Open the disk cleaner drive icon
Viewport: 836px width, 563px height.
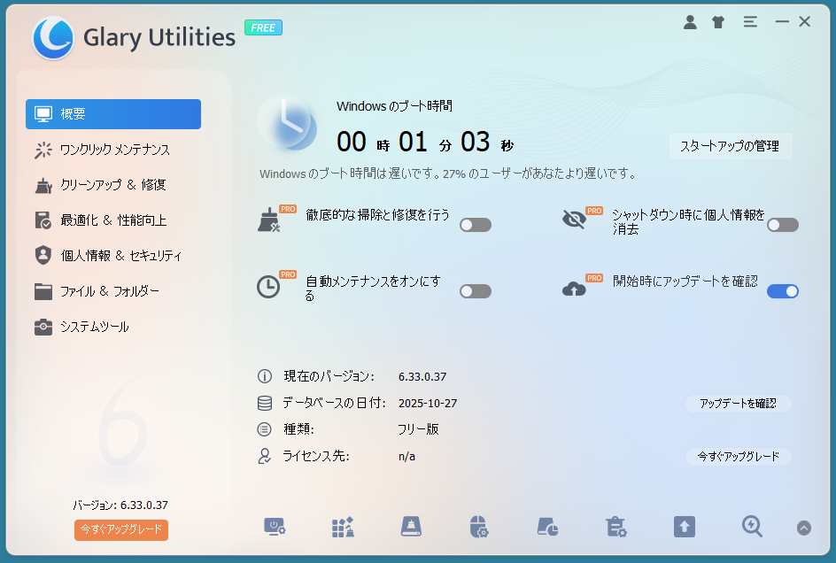point(411,527)
